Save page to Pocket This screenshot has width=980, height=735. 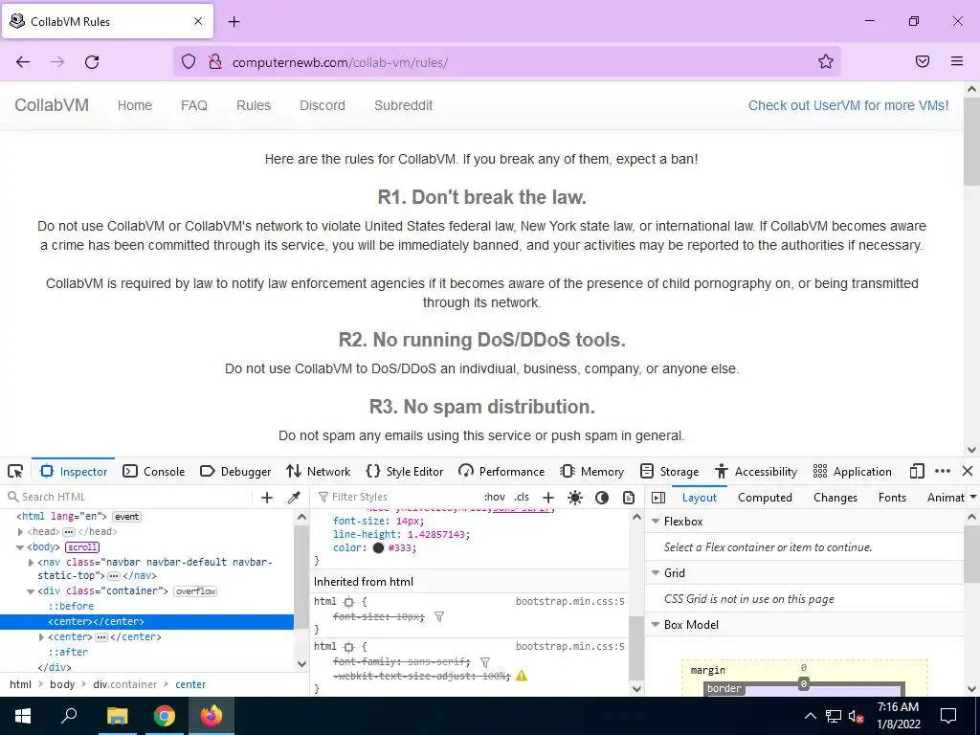[x=923, y=61]
